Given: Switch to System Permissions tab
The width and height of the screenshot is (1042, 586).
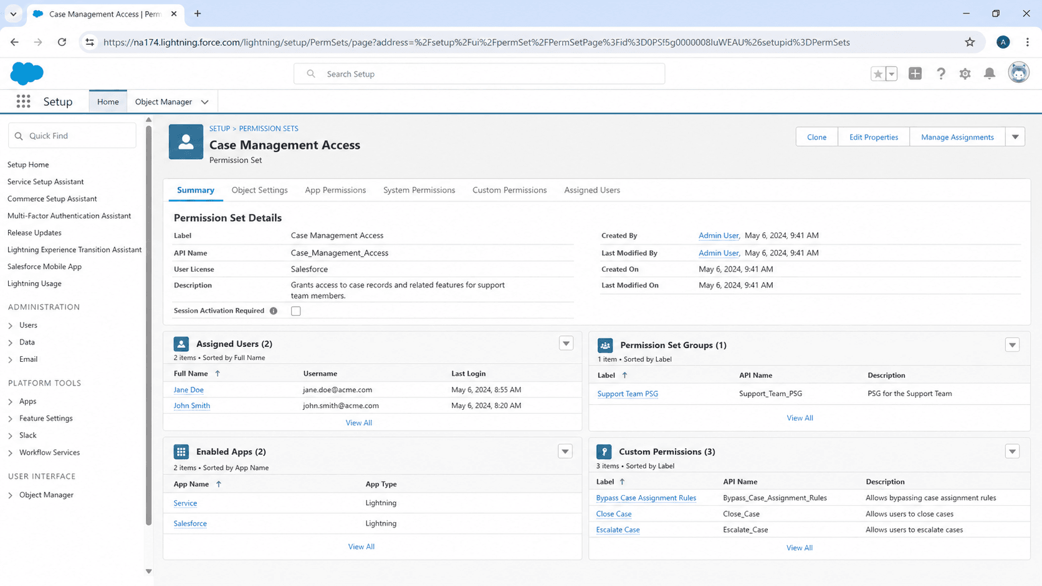Looking at the screenshot, I should point(419,190).
